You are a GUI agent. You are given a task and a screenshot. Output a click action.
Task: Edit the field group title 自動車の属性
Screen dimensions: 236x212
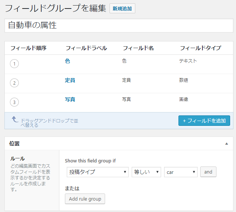pos(119,26)
